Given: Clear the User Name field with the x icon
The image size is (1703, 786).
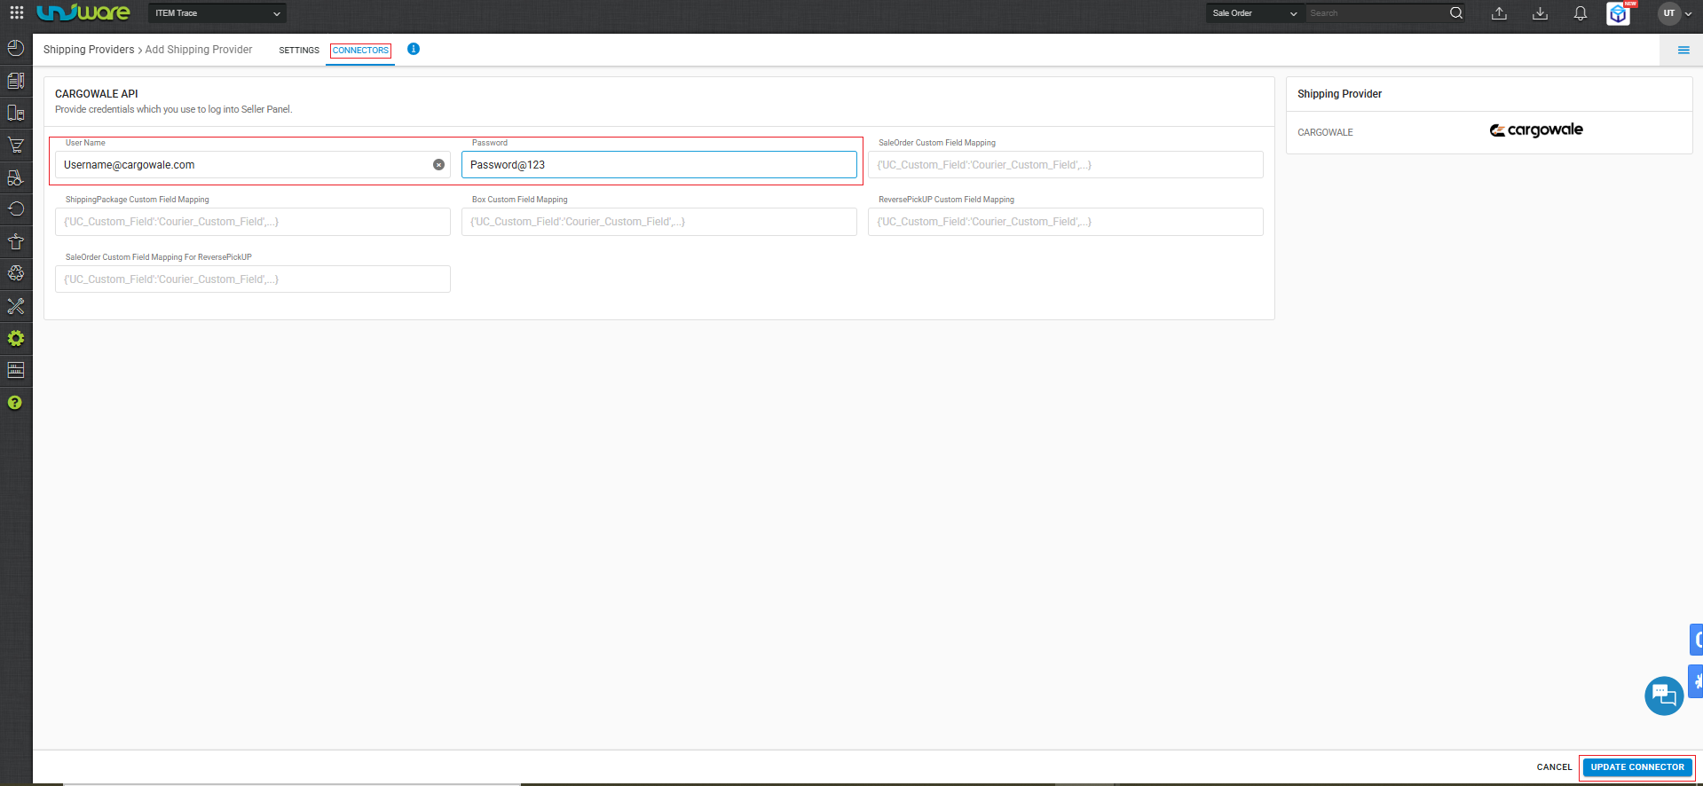Looking at the screenshot, I should (438, 165).
